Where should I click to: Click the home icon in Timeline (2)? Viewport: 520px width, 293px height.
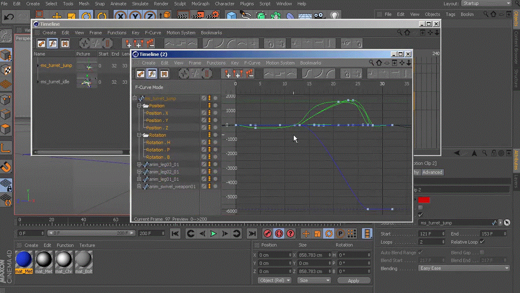(379, 63)
